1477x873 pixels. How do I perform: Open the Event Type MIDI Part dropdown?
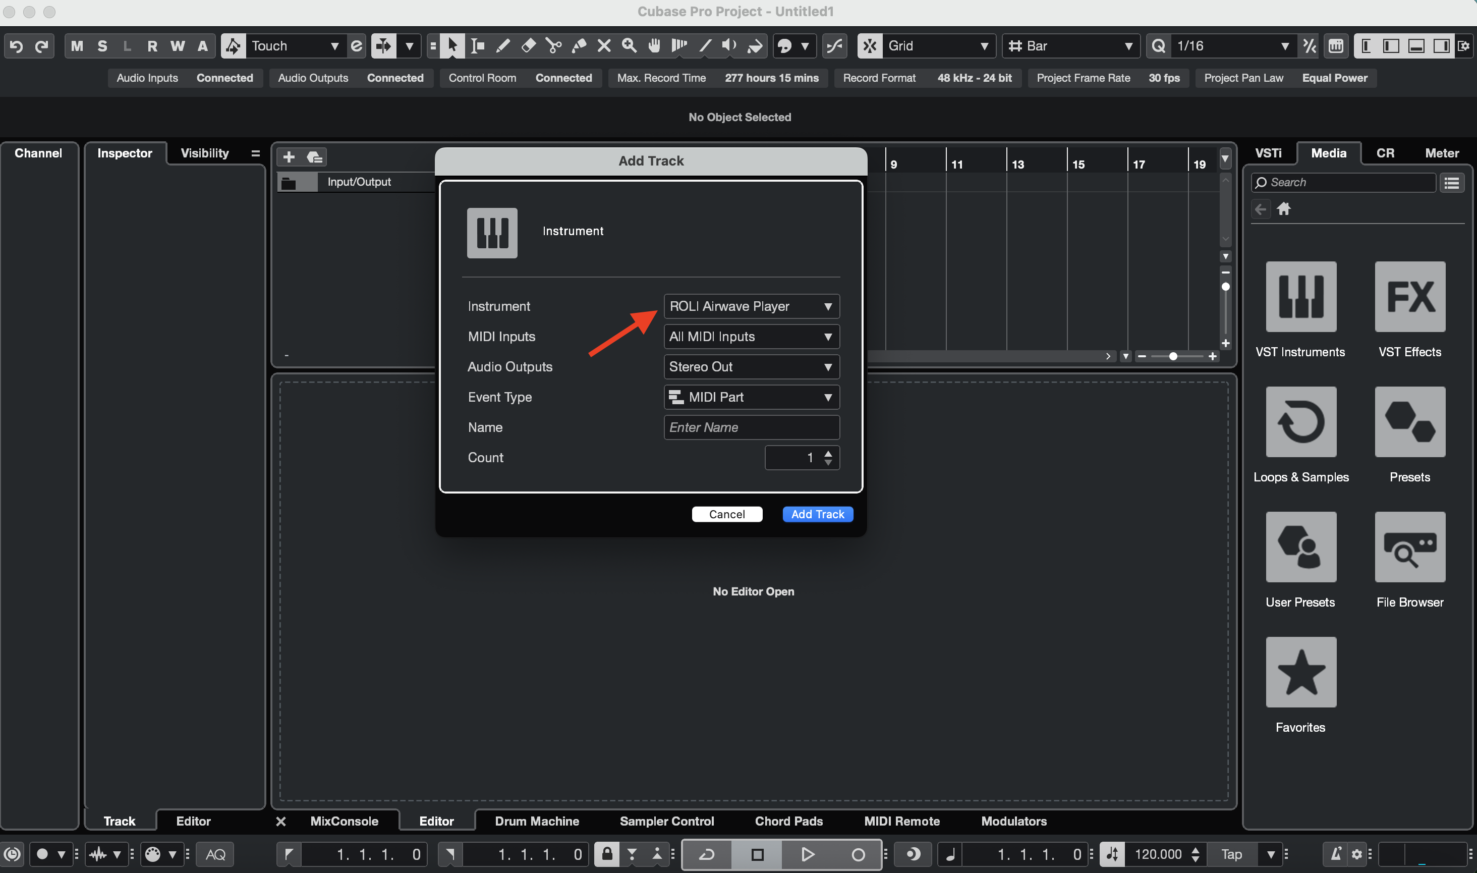[x=751, y=397]
